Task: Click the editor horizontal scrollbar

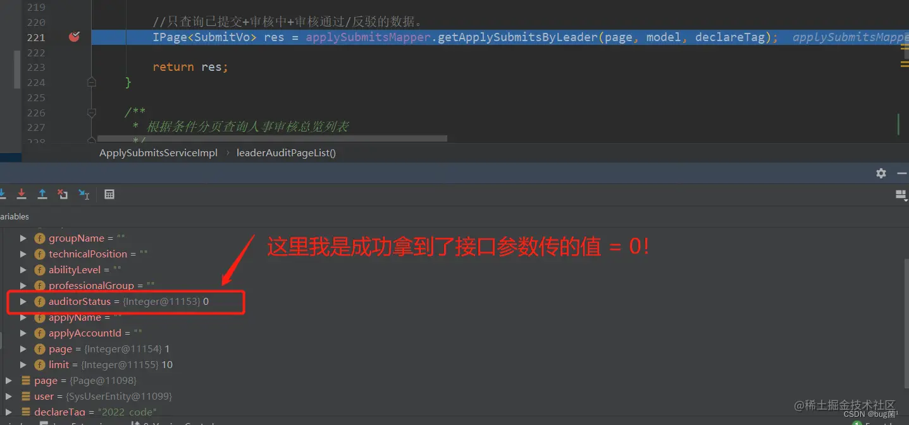Action: coord(269,139)
